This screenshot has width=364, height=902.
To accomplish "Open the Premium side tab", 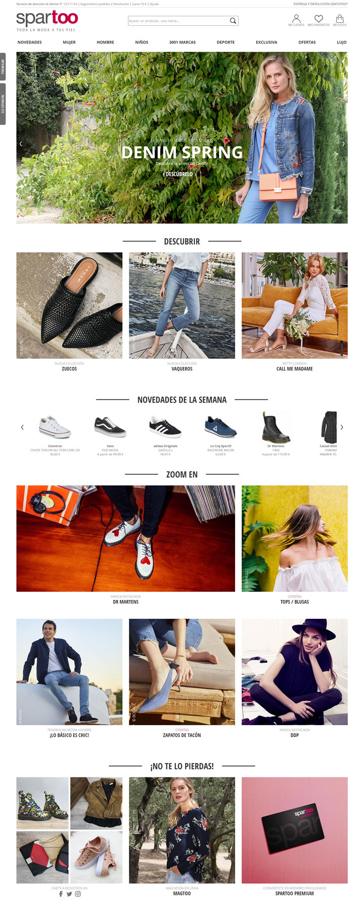I will [3, 67].
